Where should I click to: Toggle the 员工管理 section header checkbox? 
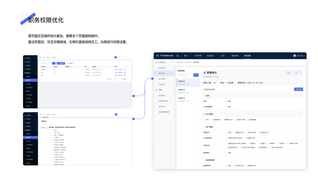coord(204,114)
